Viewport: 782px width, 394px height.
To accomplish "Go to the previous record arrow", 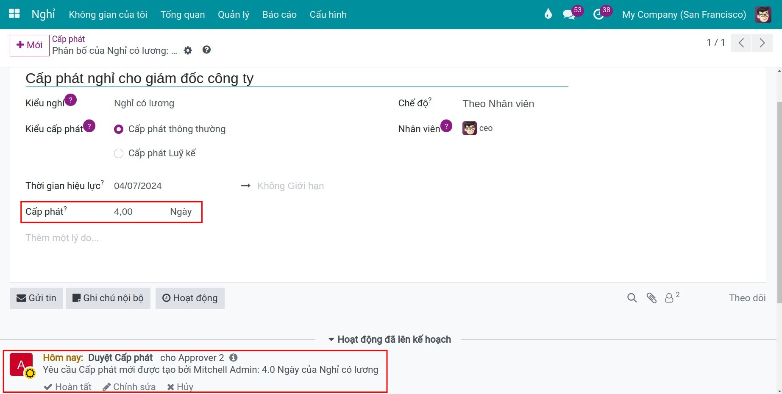I will 741,43.
